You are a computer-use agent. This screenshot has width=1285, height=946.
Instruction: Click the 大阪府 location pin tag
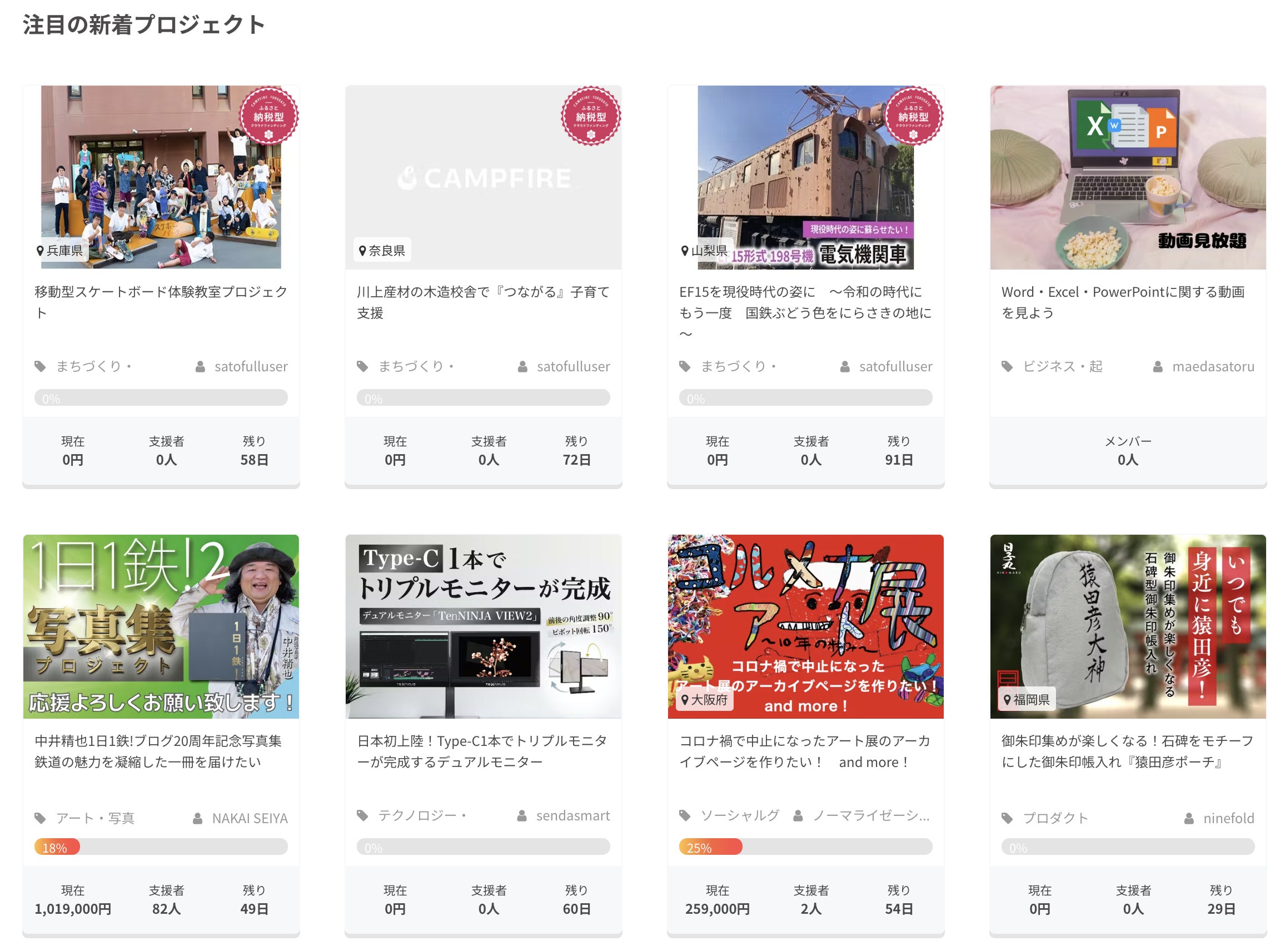(704, 699)
